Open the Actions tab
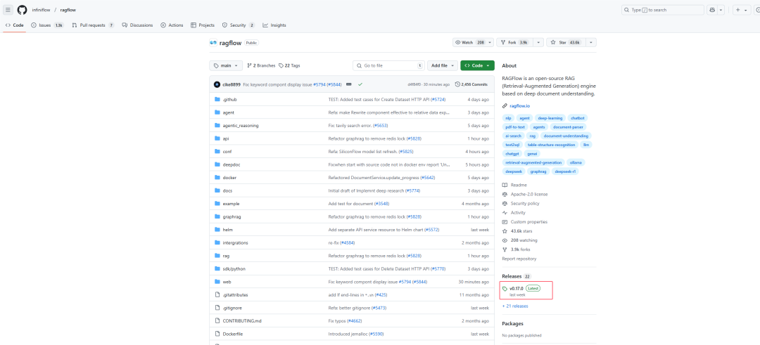 pyautogui.click(x=172, y=25)
